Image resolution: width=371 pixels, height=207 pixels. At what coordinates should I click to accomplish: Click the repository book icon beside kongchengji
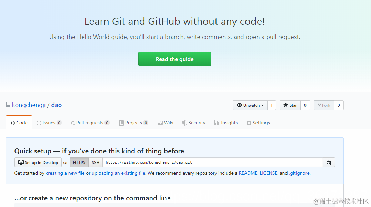(8, 105)
